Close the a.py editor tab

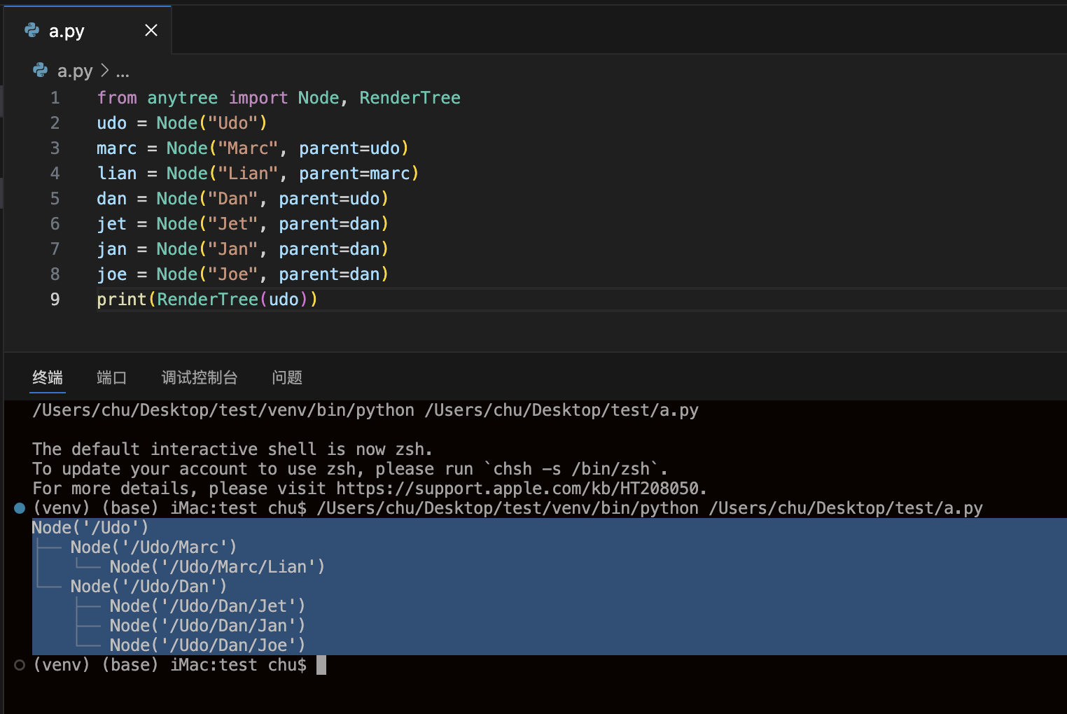(151, 30)
